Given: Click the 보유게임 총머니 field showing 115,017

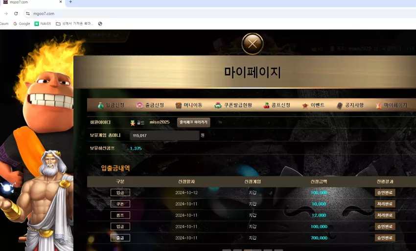Looking at the screenshot, I should pyautogui.click(x=164, y=136).
